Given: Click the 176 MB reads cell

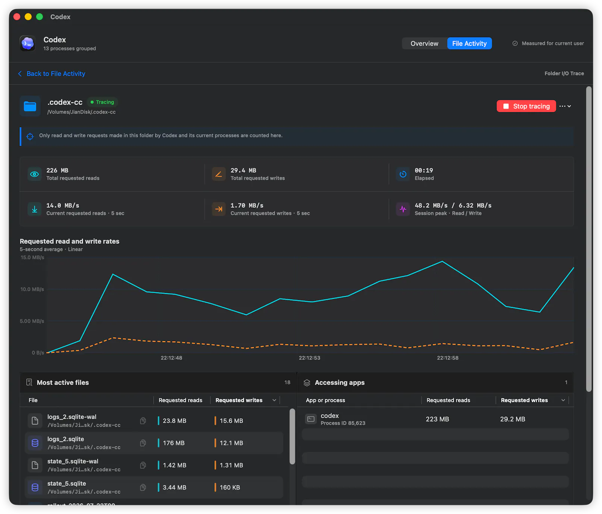Looking at the screenshot, I should [x=174, y=443].
